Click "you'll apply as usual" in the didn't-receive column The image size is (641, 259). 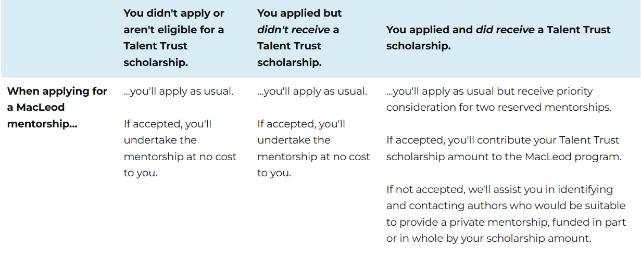pos(312,92)
